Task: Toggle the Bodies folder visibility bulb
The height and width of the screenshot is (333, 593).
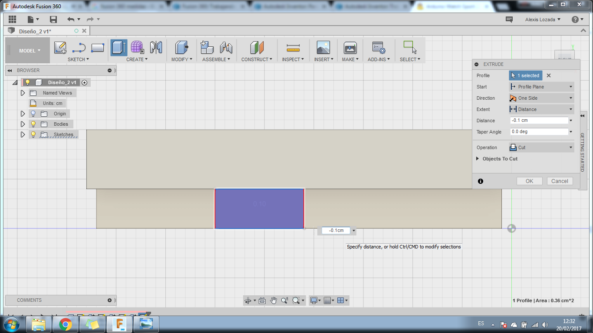Action: click(x=33, y=124)
